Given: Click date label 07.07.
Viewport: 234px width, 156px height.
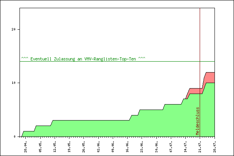Looking at the screenshot, I should click(171, 147).
